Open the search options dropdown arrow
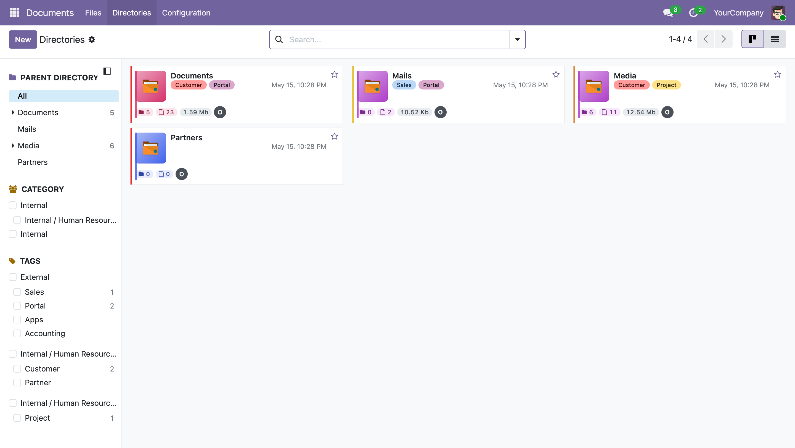Image resolution: width=795 pixels, height=448 pixels. click(x=518, y=39)
